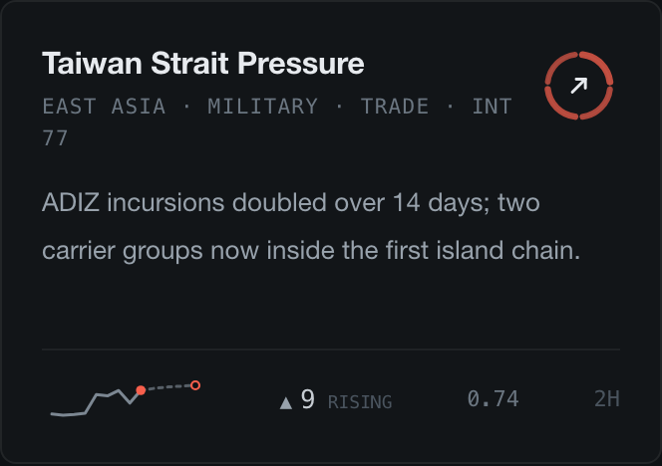
Task: Click the dashed forecast line segment
Action: 168,387
